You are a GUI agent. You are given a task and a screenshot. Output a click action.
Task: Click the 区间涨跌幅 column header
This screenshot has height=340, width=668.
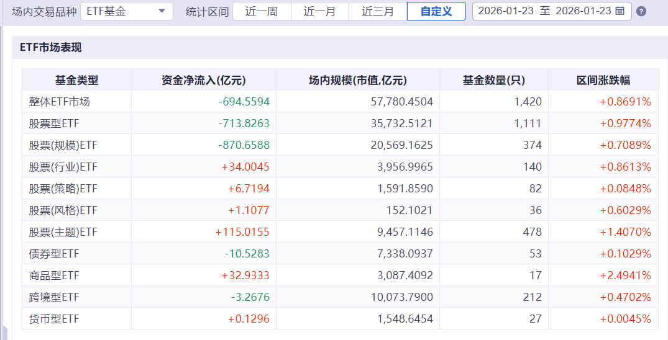point(603,80)
